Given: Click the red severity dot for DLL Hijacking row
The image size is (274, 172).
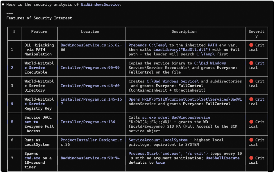Looking at the screenshot, I should click(x=251, y=45).
